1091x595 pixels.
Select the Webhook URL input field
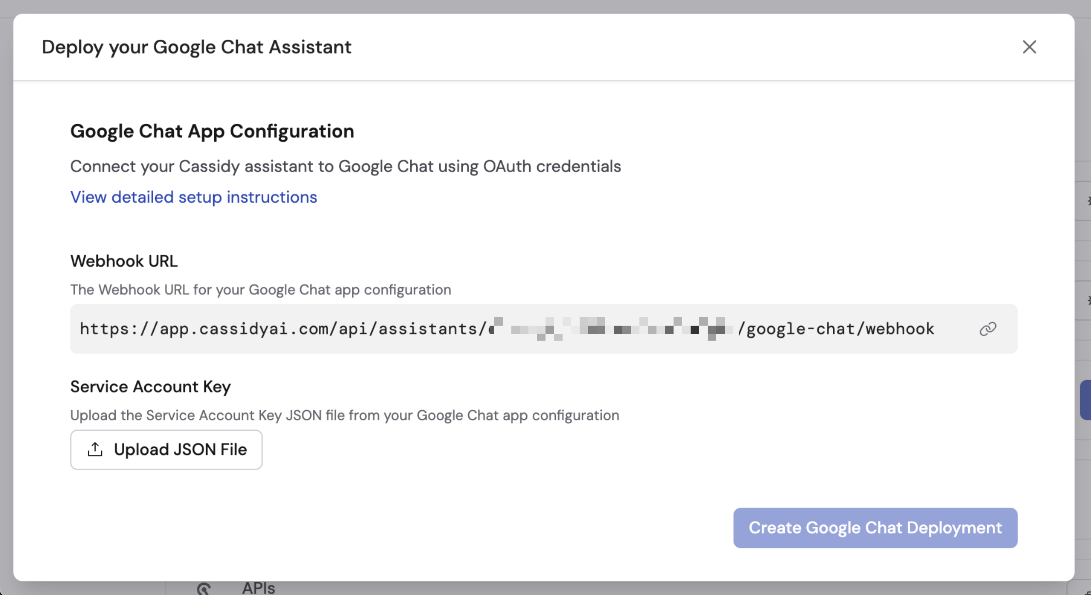pos(512,328)
